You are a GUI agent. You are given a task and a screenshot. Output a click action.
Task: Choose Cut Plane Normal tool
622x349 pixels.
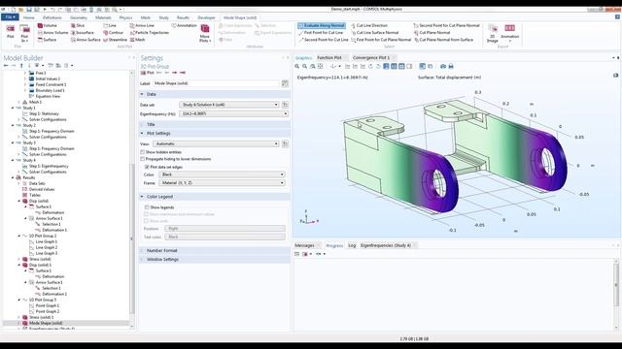432,33
